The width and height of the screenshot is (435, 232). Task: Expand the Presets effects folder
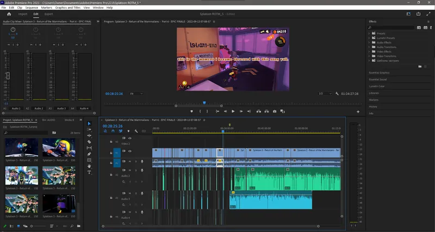click(x=369, y=33)
